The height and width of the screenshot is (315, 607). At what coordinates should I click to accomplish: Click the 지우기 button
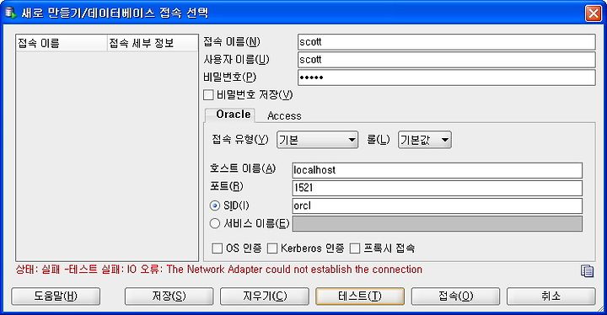265,296
